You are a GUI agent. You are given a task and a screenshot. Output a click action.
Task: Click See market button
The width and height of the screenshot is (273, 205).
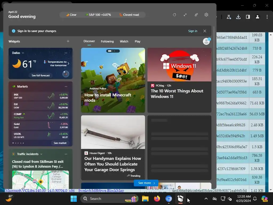pyautogui.click(x=60, y=143)
